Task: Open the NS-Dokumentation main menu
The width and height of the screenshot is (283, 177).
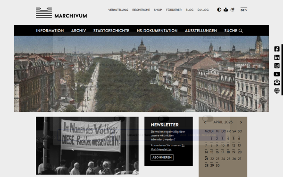Action: click(x=157, y=31)
